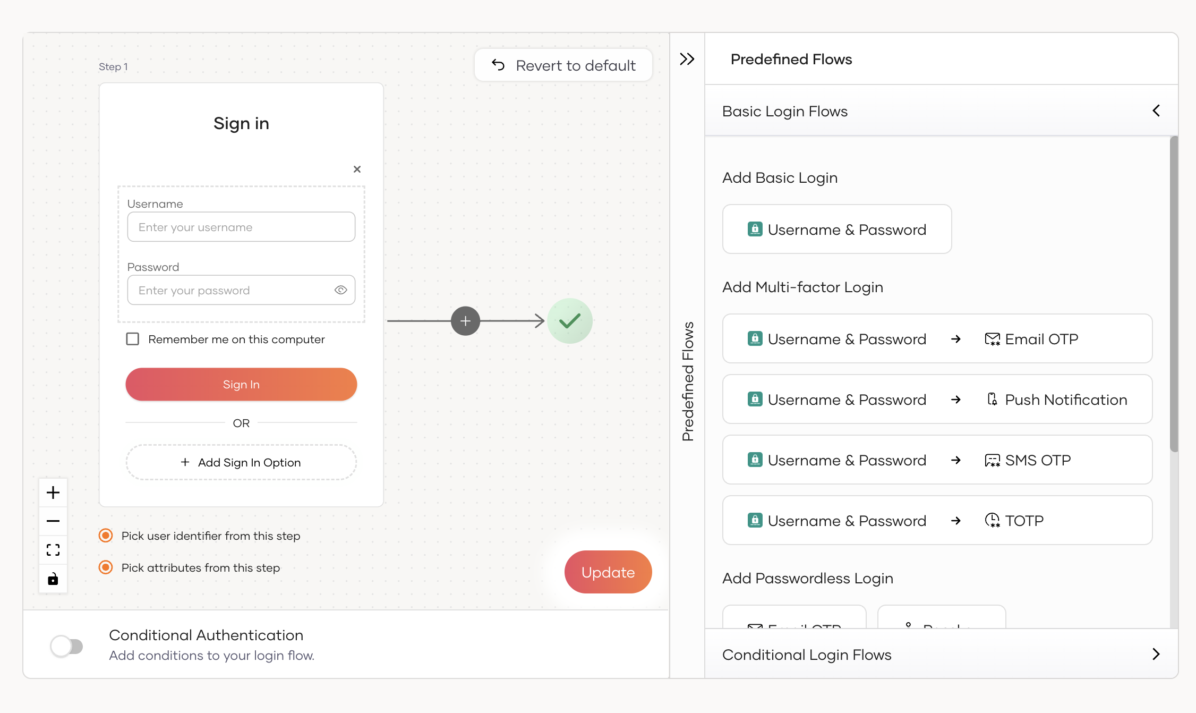This screenshot has width=1196, height=713.
Task: Click the lock icon in basic Username & Password
Action: click(x=755, y=230)
